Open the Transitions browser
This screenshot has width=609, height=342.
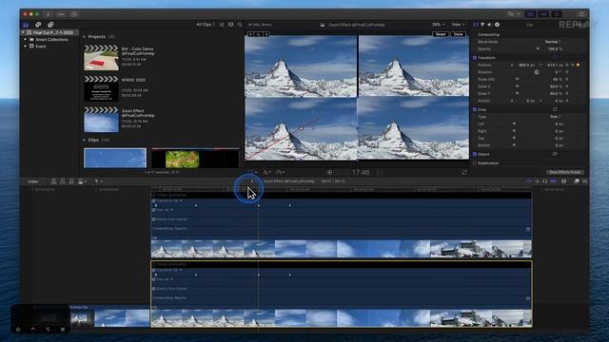pos(584,181)
